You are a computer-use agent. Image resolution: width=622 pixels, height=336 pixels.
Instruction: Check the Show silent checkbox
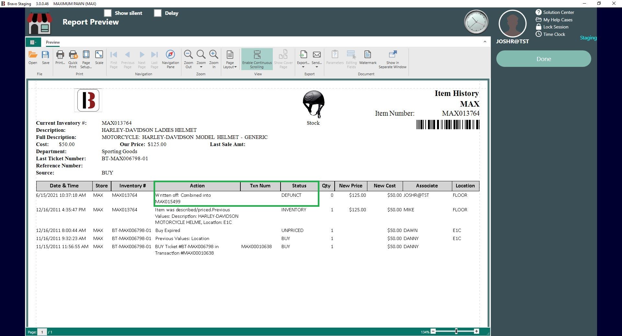108,13
